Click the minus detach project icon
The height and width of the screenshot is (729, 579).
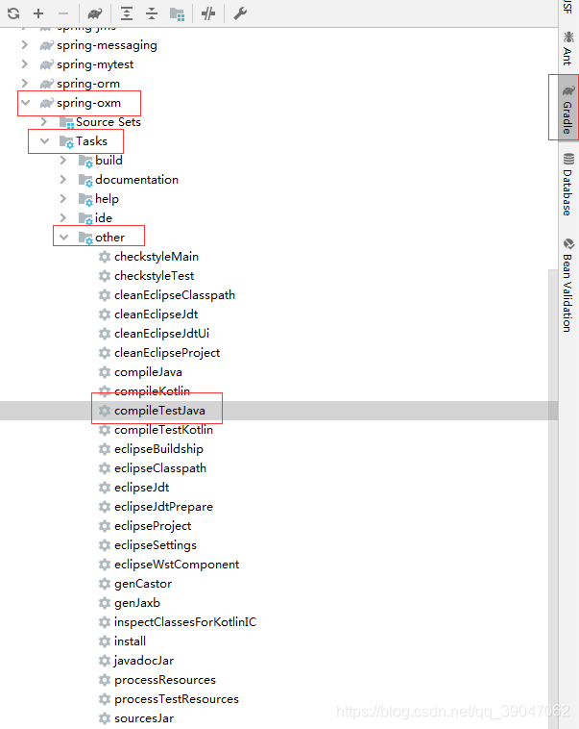(x=63, y=13)
